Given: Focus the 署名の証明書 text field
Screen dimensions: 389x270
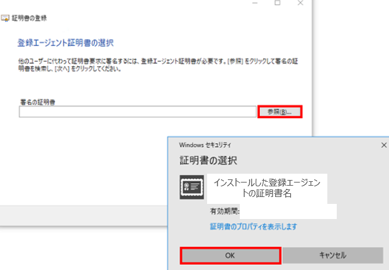Looking at the screenshot, I should pos(138,111).
